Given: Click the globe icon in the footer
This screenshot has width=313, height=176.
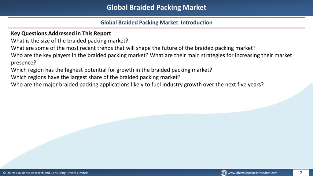Looking at the screenshot, I should (x=223, y=173).
